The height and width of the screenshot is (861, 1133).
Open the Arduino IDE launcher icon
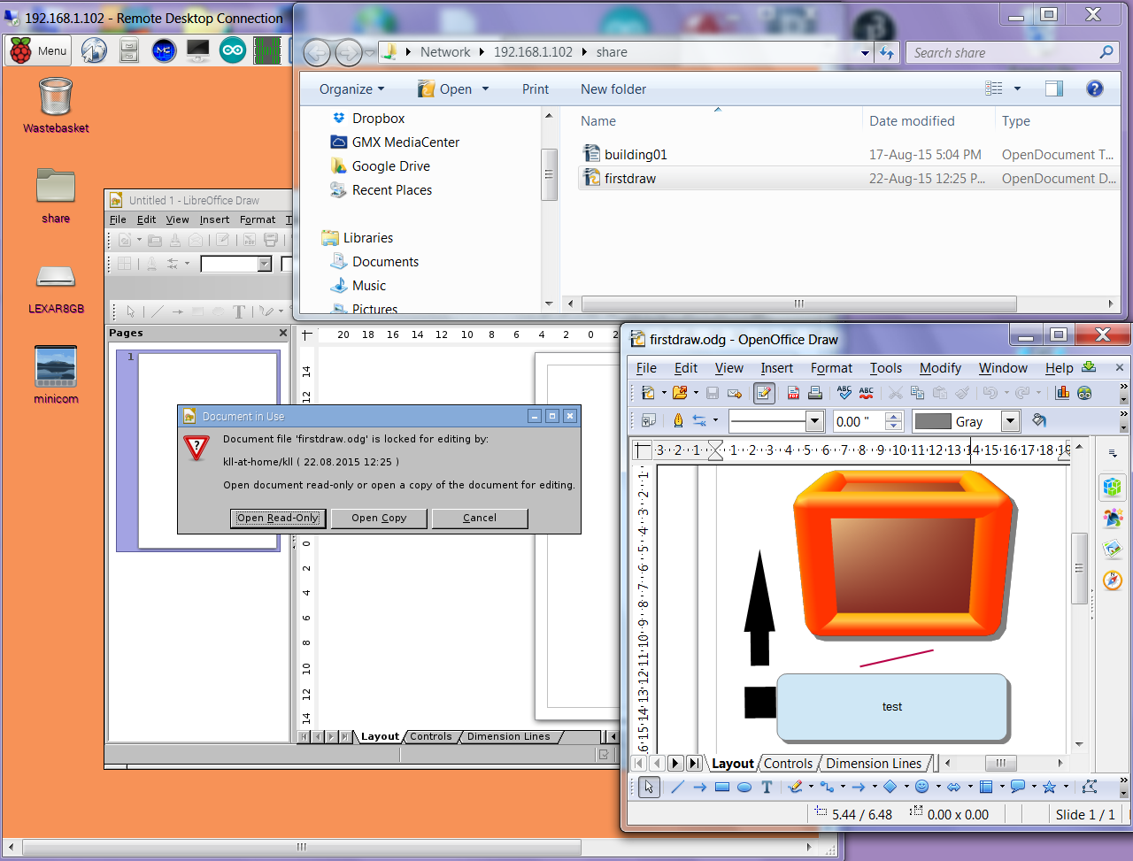(233, 50)
